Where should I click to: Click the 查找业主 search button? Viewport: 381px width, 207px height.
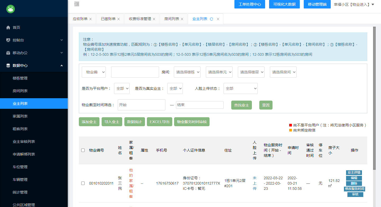click(242, 105)
